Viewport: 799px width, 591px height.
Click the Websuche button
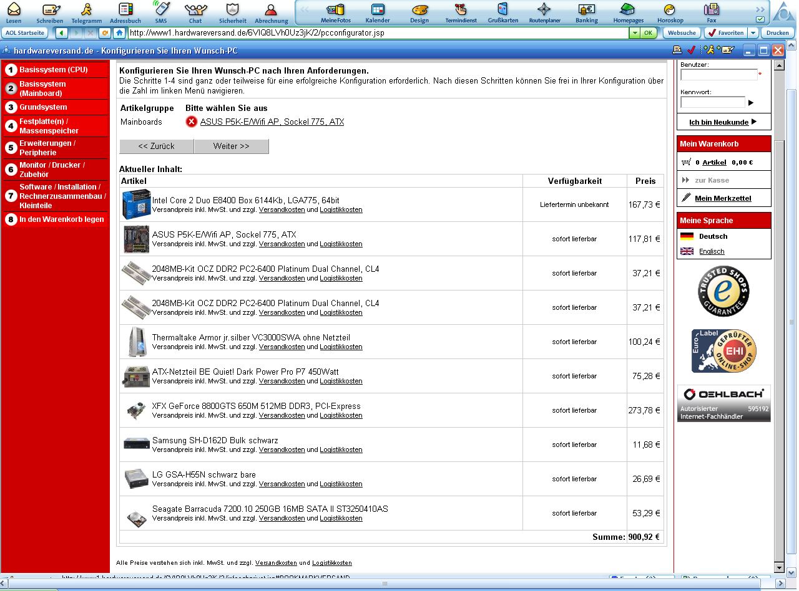(x=681, y=32)
